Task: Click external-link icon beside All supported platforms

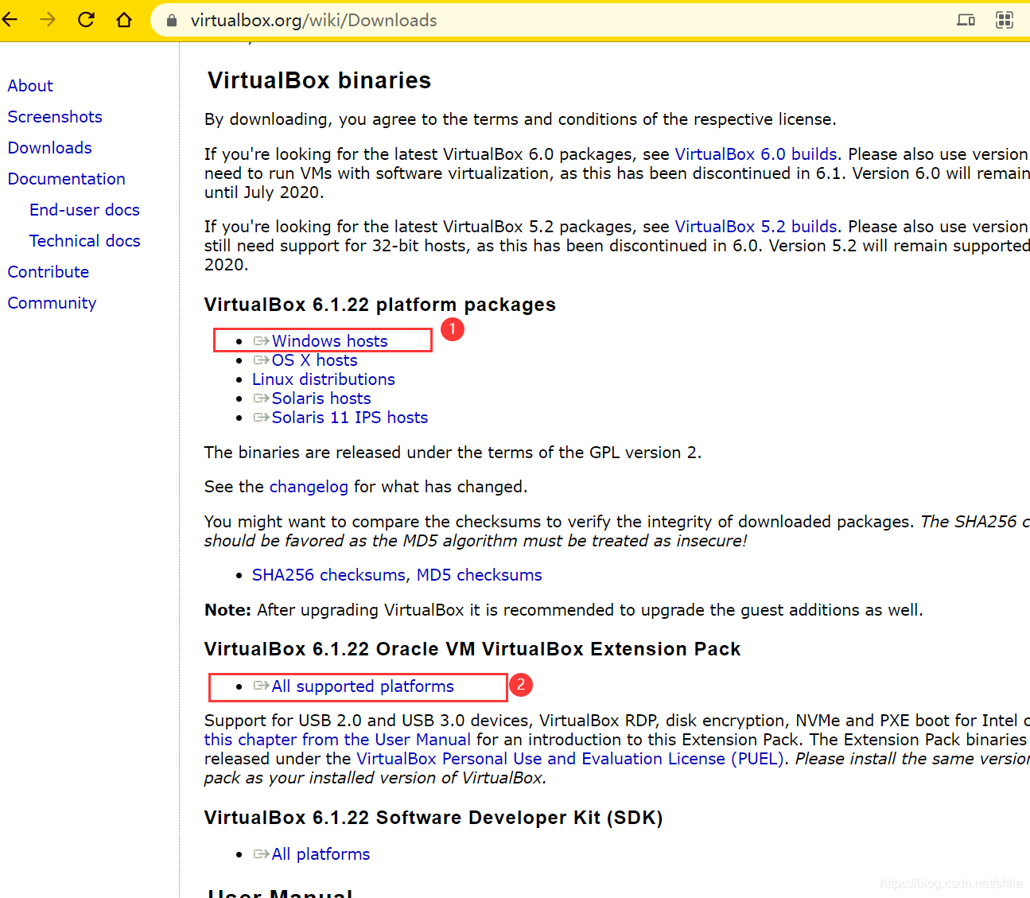Action: pos(261,686)
